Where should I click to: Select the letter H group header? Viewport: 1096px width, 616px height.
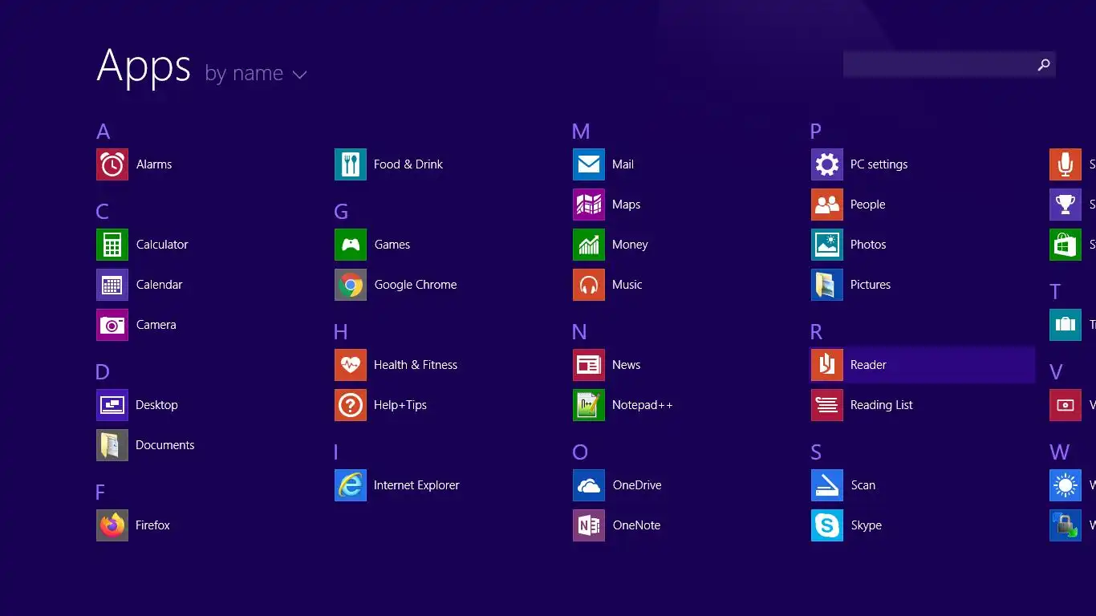coord(341,332)
